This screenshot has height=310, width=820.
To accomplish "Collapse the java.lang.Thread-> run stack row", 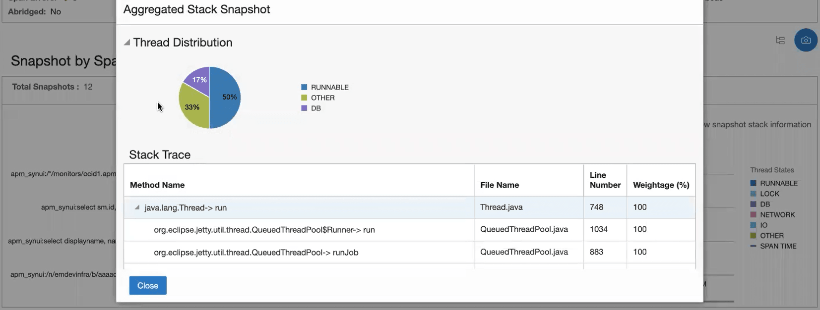I will (x=136, y=207).
